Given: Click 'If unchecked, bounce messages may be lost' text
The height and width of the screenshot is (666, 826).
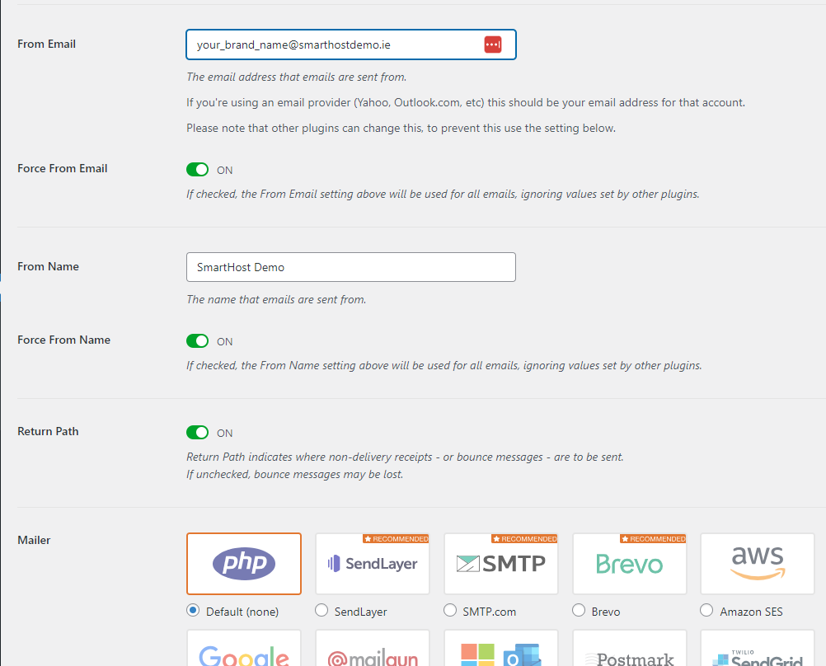Looking at the screenshot, I should click(295, 474).
